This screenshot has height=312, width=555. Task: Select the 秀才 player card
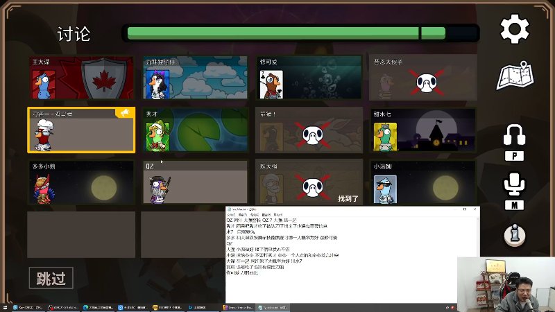[195, 130]
